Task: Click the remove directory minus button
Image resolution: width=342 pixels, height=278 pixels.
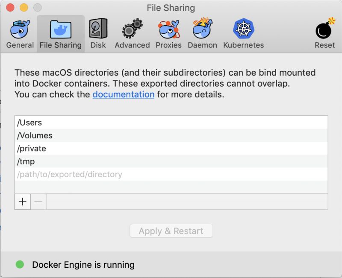Action: 38,202
